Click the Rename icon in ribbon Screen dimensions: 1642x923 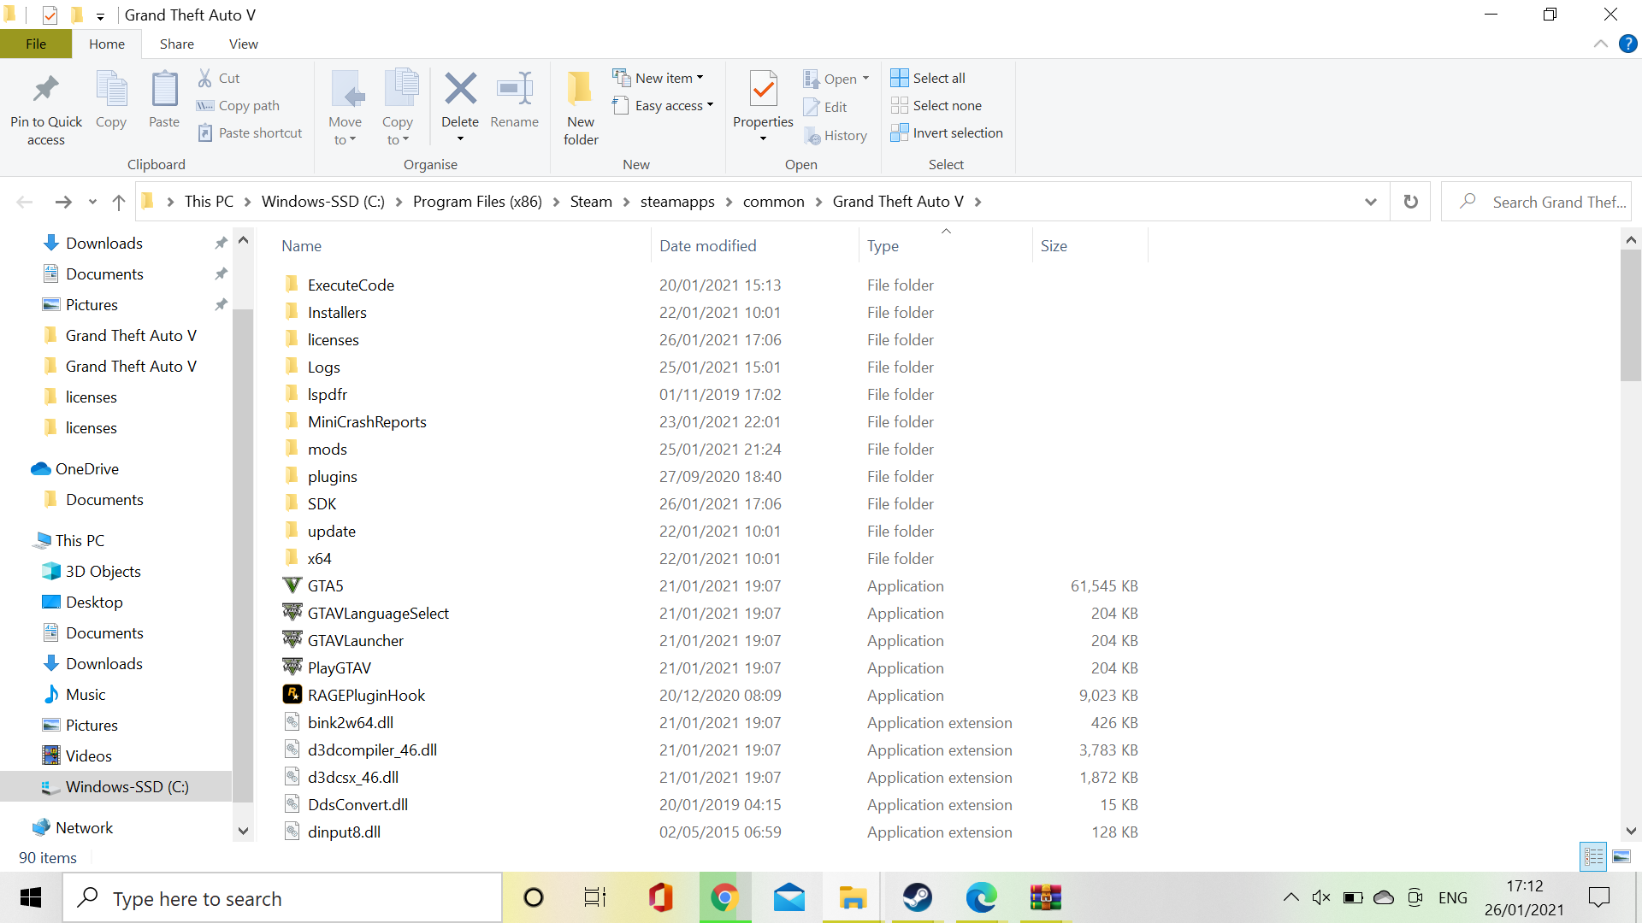514,89
